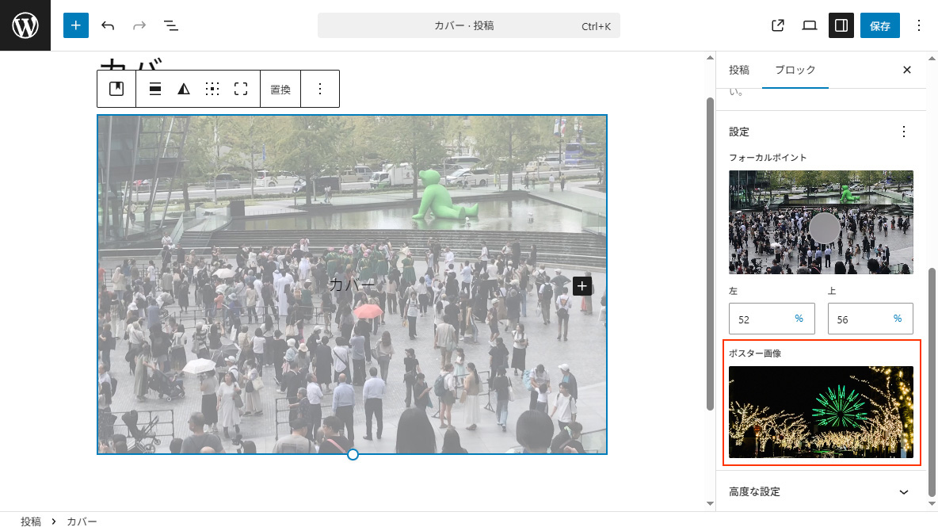The height and width of the screenshot is (531, 938).
Task: Click the WordPress logo icon
Action: point(25,25)
